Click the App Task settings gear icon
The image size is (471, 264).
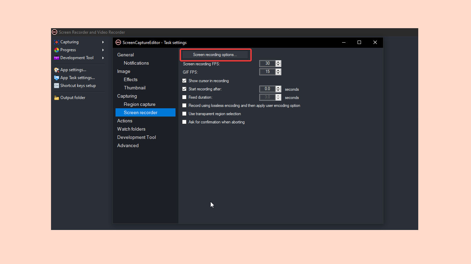click(x=57, y=78)
